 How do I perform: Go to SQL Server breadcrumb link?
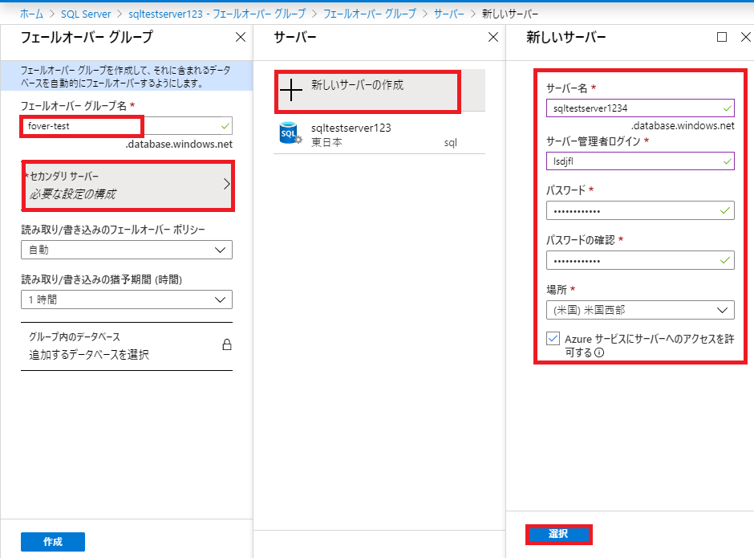(86, 14)
